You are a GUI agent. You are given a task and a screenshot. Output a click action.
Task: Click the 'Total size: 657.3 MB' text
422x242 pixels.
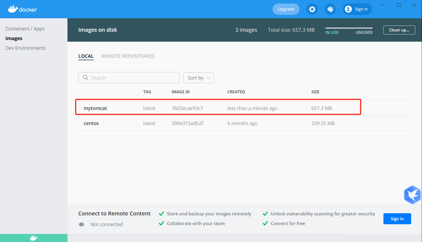pos(291,30)
